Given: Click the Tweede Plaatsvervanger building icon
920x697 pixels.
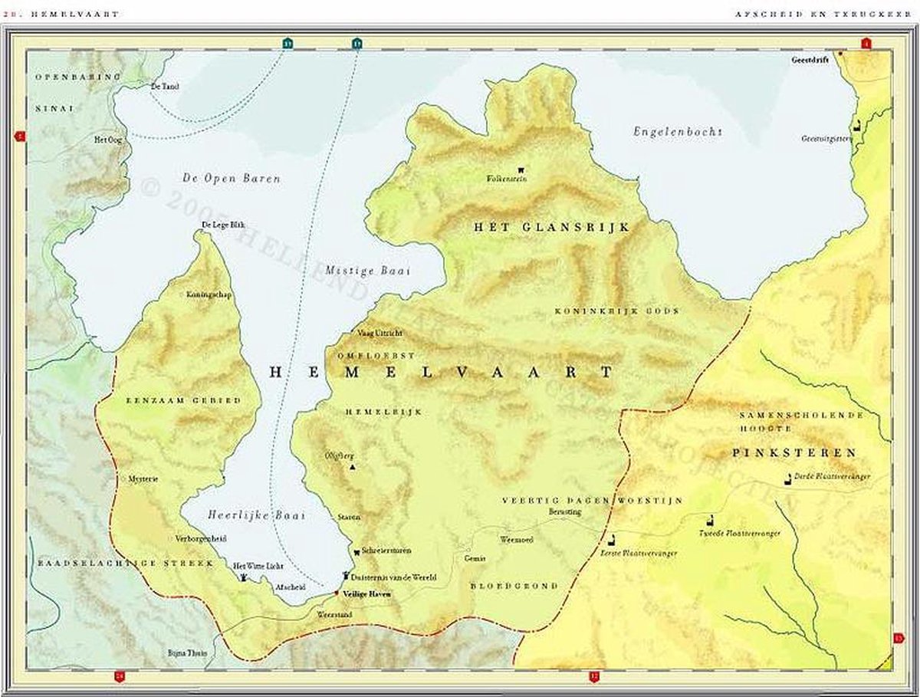Looking at the screenshot, I should pos(711,519).
